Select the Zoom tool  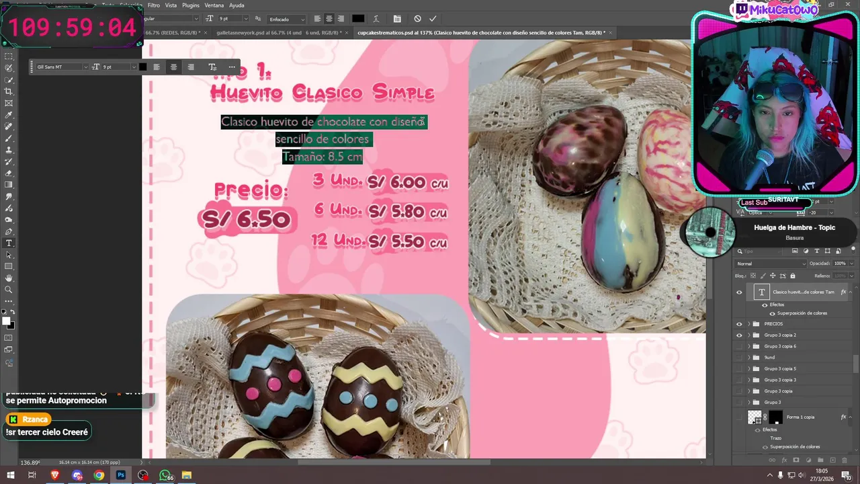tap(9, 290)
